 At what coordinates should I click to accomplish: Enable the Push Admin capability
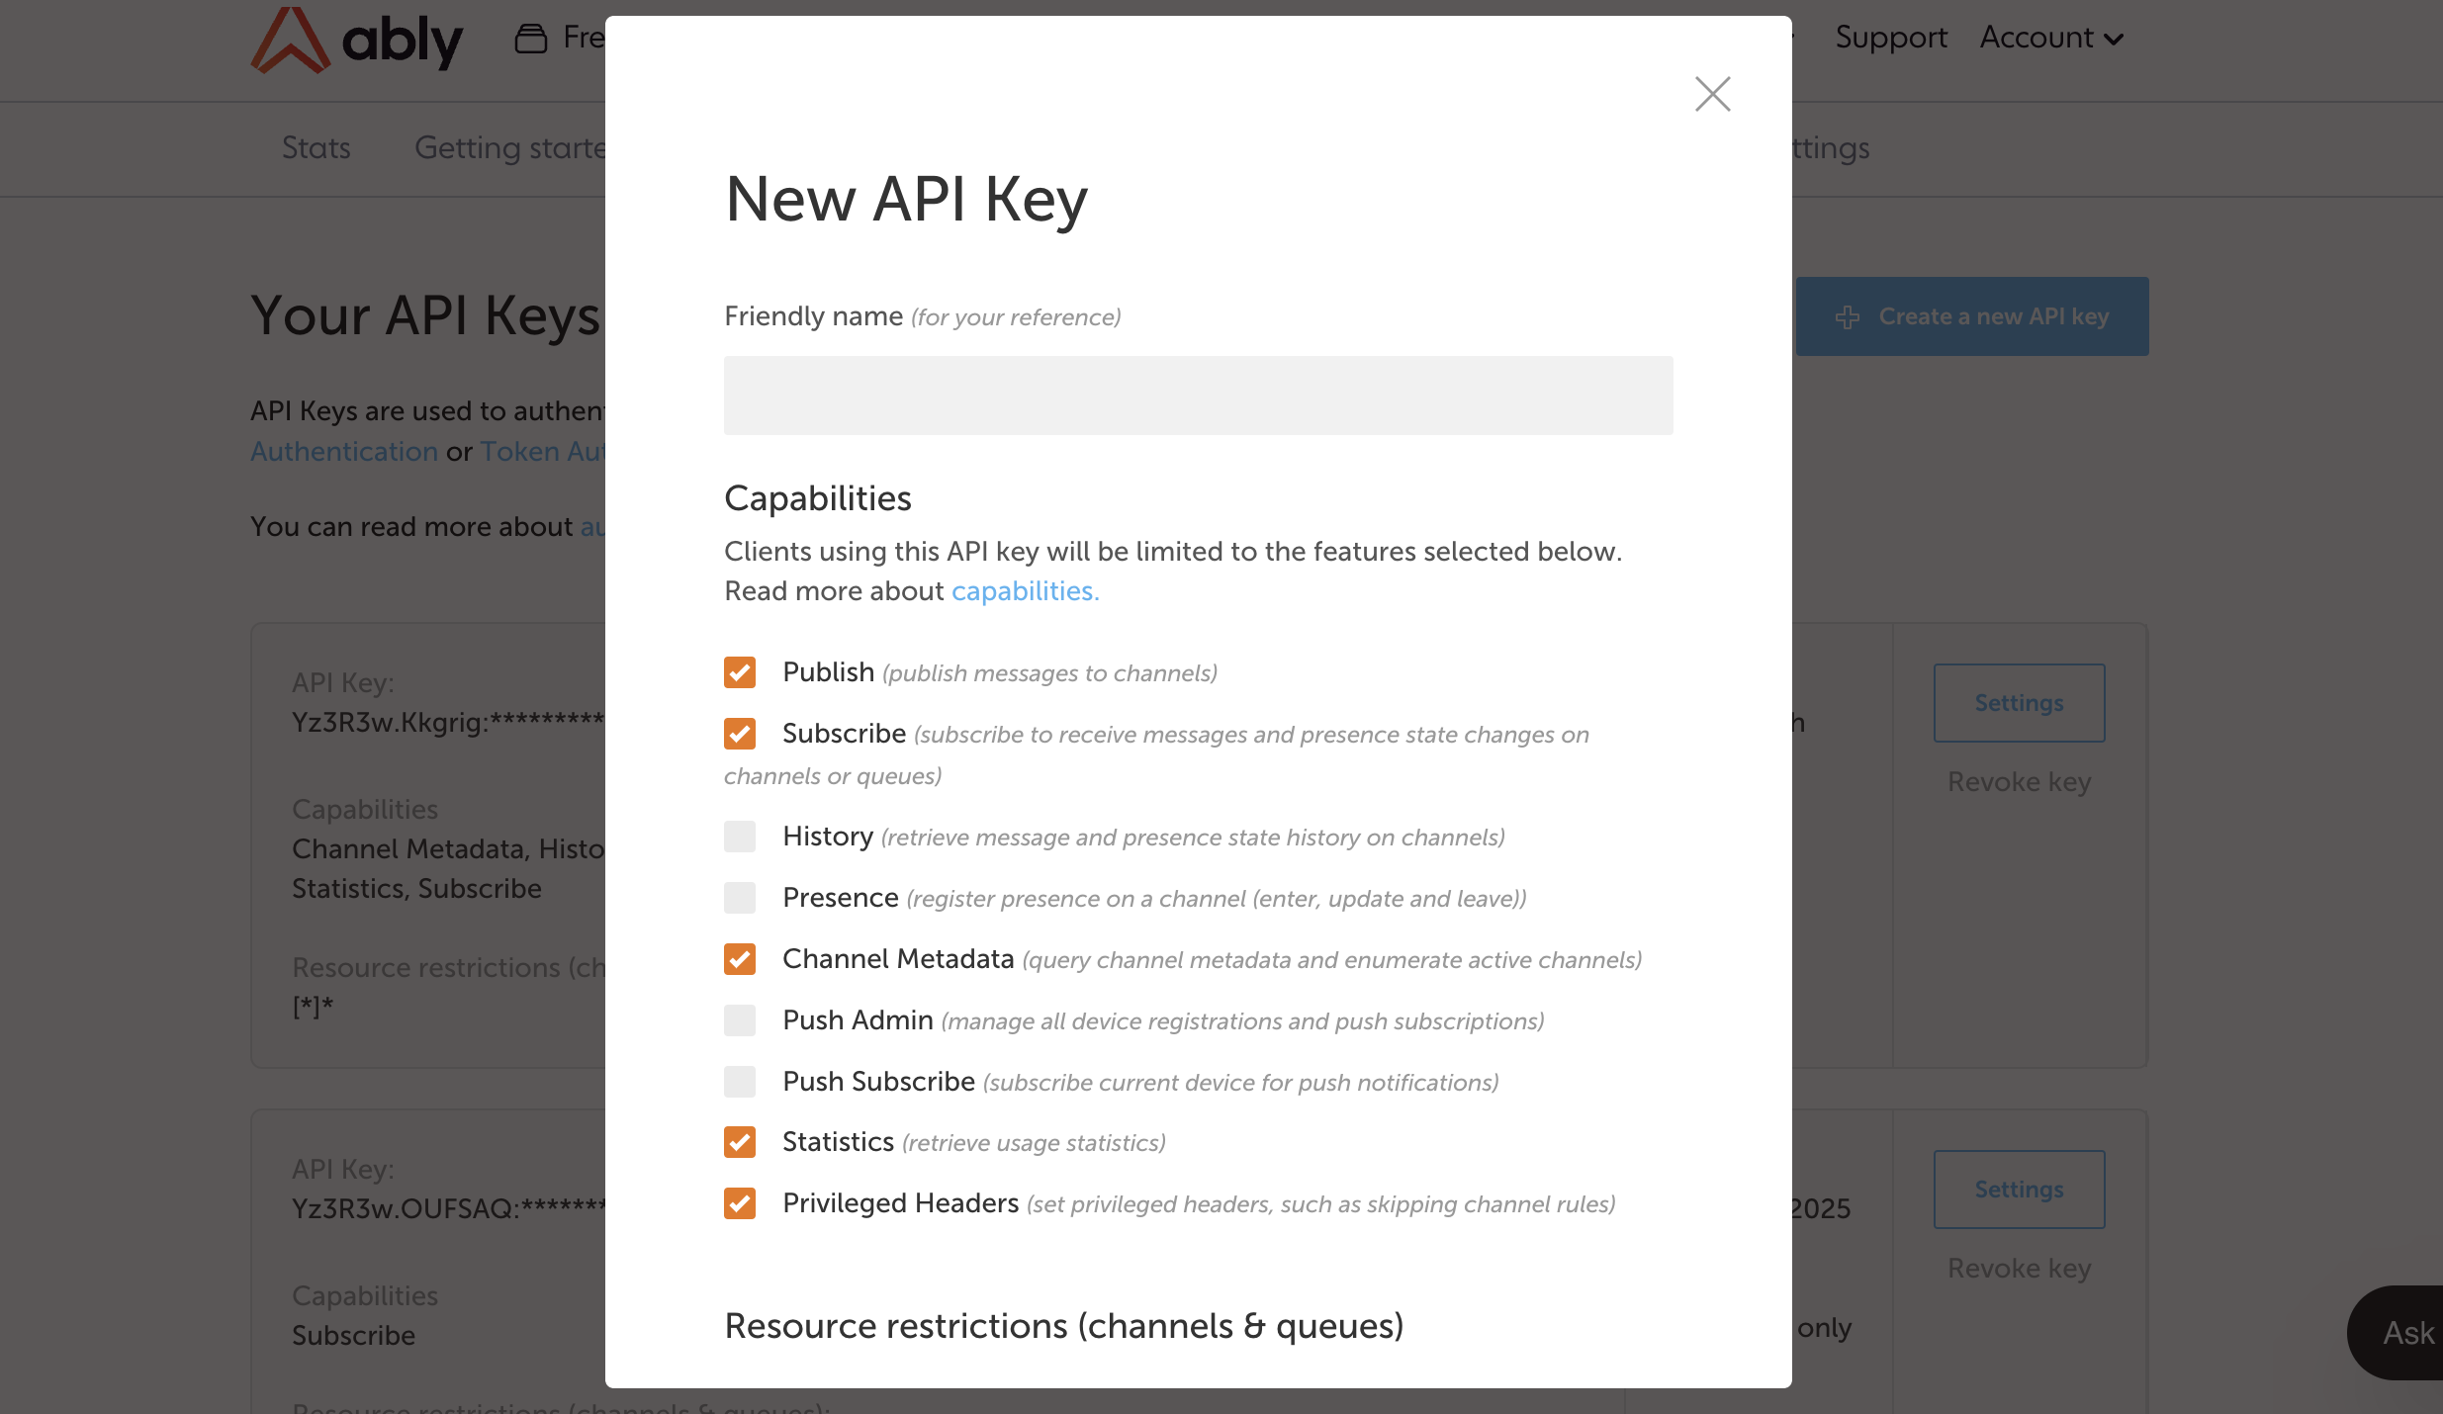[x=740, y=1020]
